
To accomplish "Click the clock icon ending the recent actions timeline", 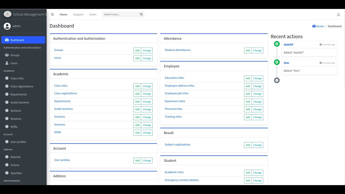I will coord(277,80).
